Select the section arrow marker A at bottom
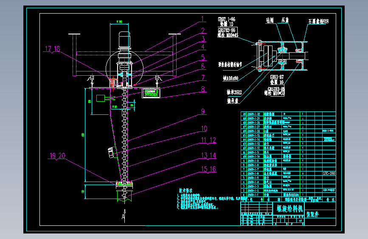The image size is (368, 239). tap(124, 216)
